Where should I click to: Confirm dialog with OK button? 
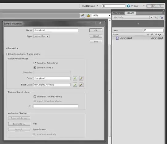click(x=96, y=30)
